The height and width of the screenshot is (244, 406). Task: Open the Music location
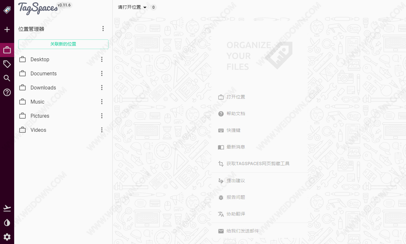click(37, 102)
